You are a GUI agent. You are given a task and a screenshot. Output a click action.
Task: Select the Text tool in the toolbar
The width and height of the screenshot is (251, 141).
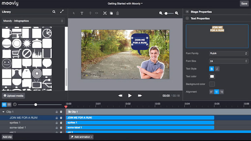82,13
